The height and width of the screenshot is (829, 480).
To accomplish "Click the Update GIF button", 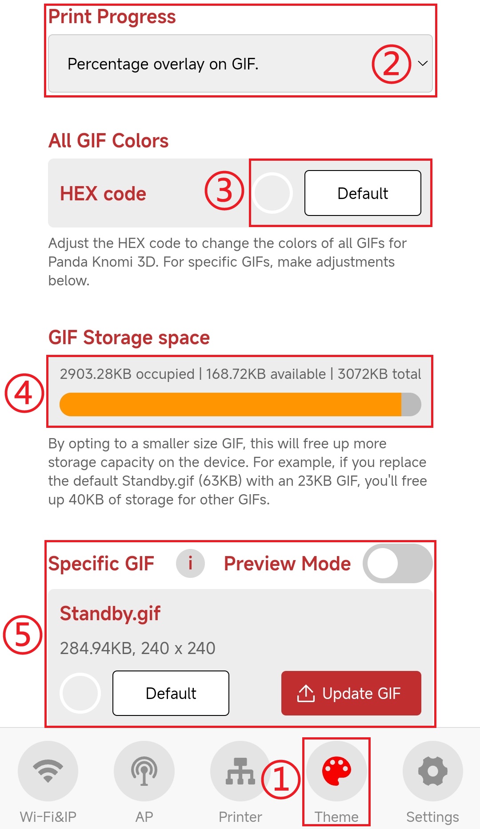I will [x=351, y=693].
